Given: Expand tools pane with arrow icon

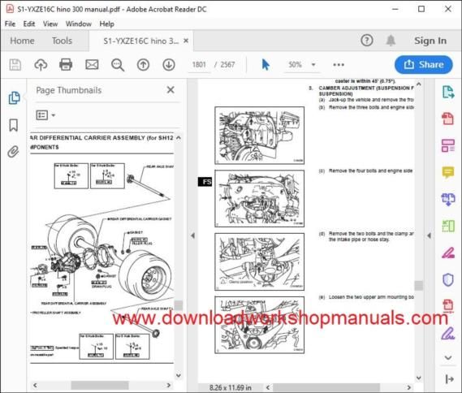Looking at the screenshot, I should click(449, 379).
